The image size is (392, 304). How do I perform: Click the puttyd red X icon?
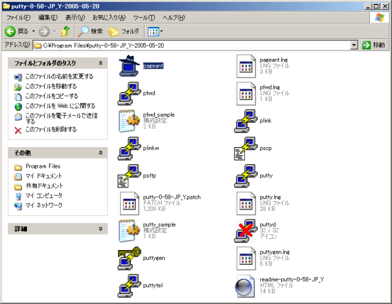point(247,230)
